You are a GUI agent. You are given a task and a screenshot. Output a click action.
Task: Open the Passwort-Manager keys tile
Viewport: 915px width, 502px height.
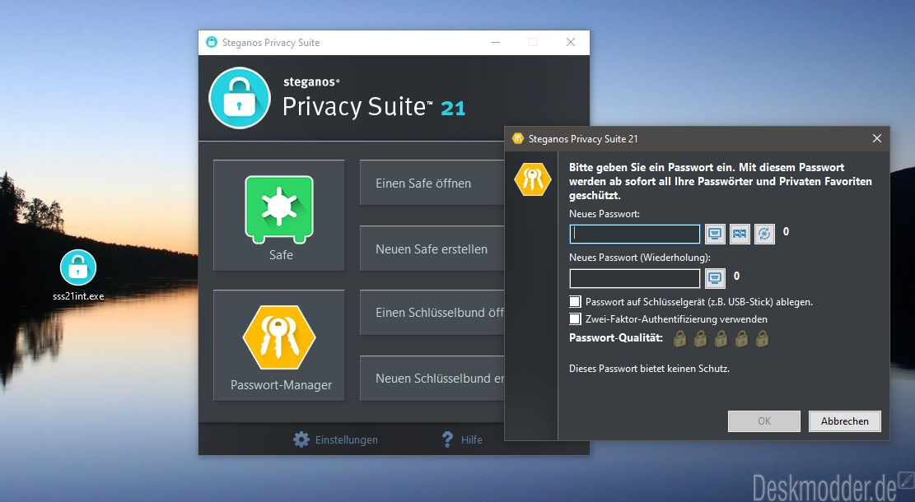click(x=279, y=345)
